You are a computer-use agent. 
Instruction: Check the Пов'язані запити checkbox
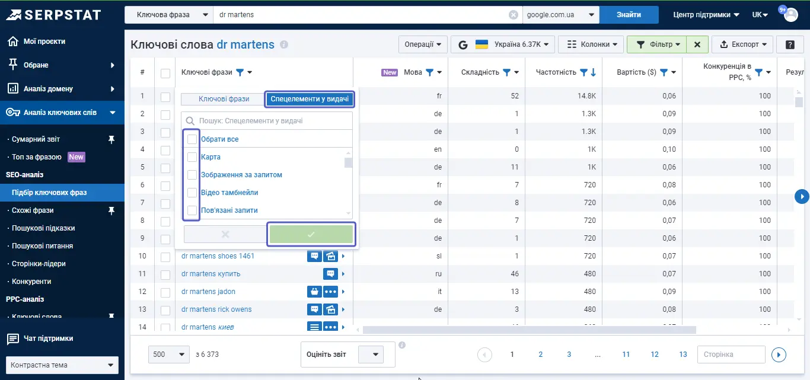[192, 210]
